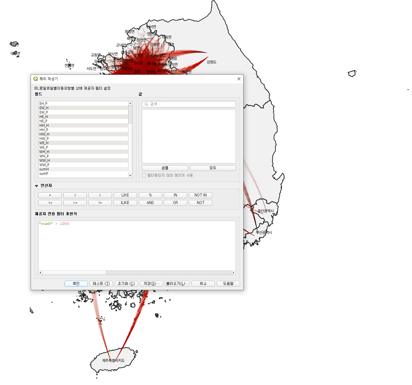
Task: Insert the AND operator
Action: click(150, 203)
